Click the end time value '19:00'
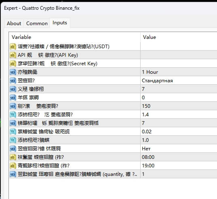 pos(148,165)
